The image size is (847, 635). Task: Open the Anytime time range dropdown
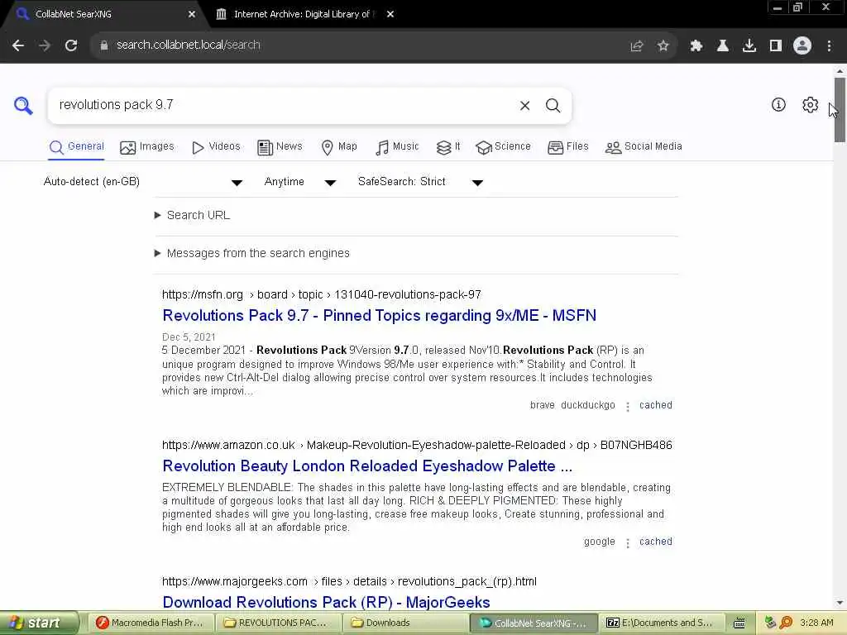tap(299, 182)
